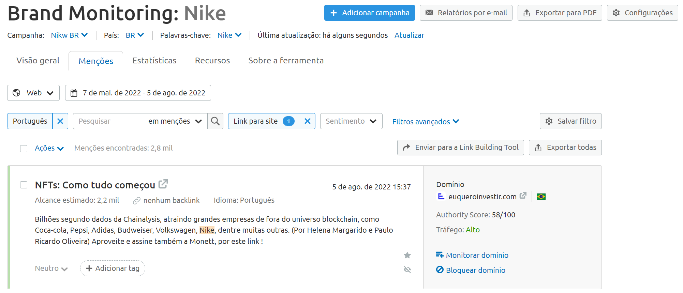
Task: Open the Ações dropdown menu
Action: tap(49, 148)
